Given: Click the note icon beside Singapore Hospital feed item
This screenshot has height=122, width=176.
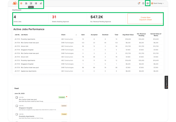Looking at the screenshot, I should pyautogui.click(x=17, y=106).
